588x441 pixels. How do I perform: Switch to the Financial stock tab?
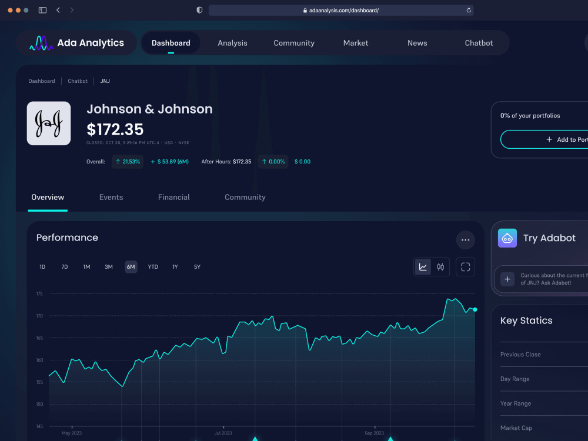(174, 198)
